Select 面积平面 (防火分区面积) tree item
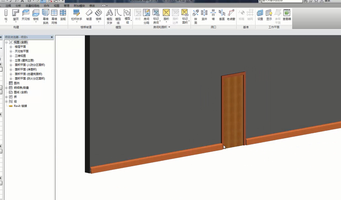The image size is (341, 200). [30, 79]
